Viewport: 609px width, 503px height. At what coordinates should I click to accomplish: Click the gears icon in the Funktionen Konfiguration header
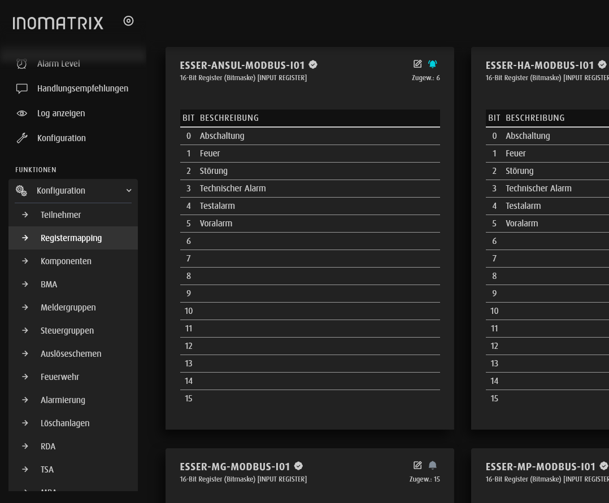pos(21,191)
